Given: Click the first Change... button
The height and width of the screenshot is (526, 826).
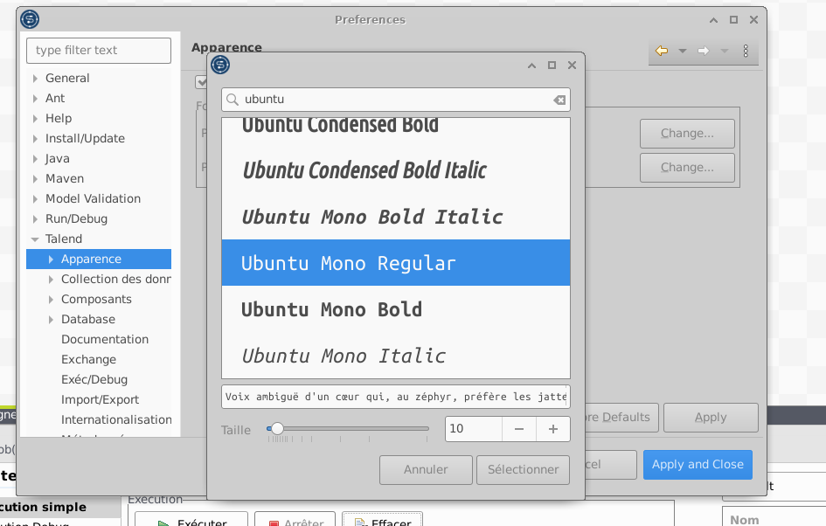Looking at the screenshot, I should pyautogui.click(x=687, y=134).
